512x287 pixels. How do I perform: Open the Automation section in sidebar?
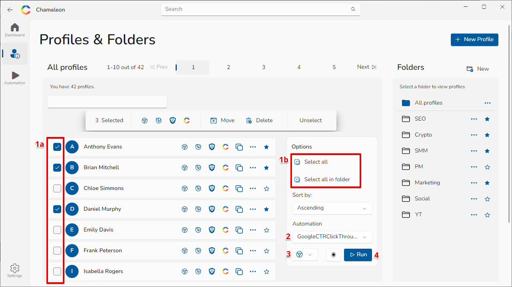click(x=14, y=78)
